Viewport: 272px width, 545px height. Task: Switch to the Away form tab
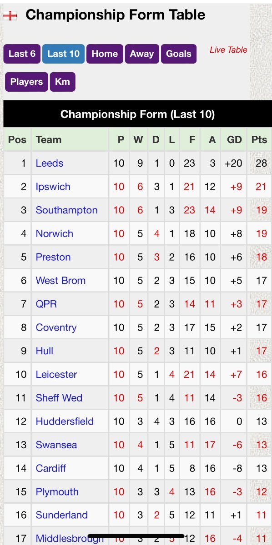point(142,54)
